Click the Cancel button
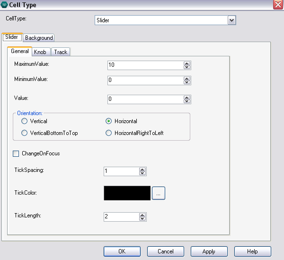The image size is (284, 260). pyautogui.click(x=166, y=251)
